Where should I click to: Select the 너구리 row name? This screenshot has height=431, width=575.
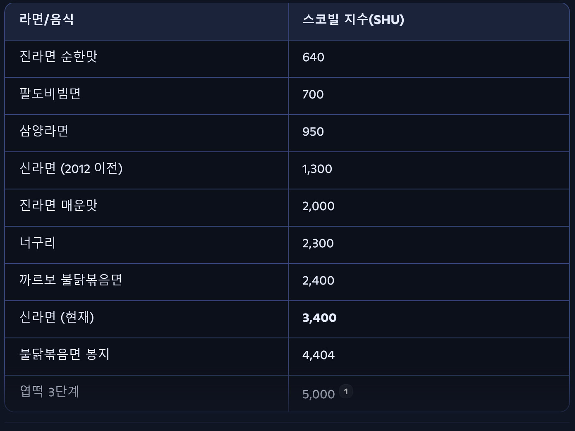37,243
